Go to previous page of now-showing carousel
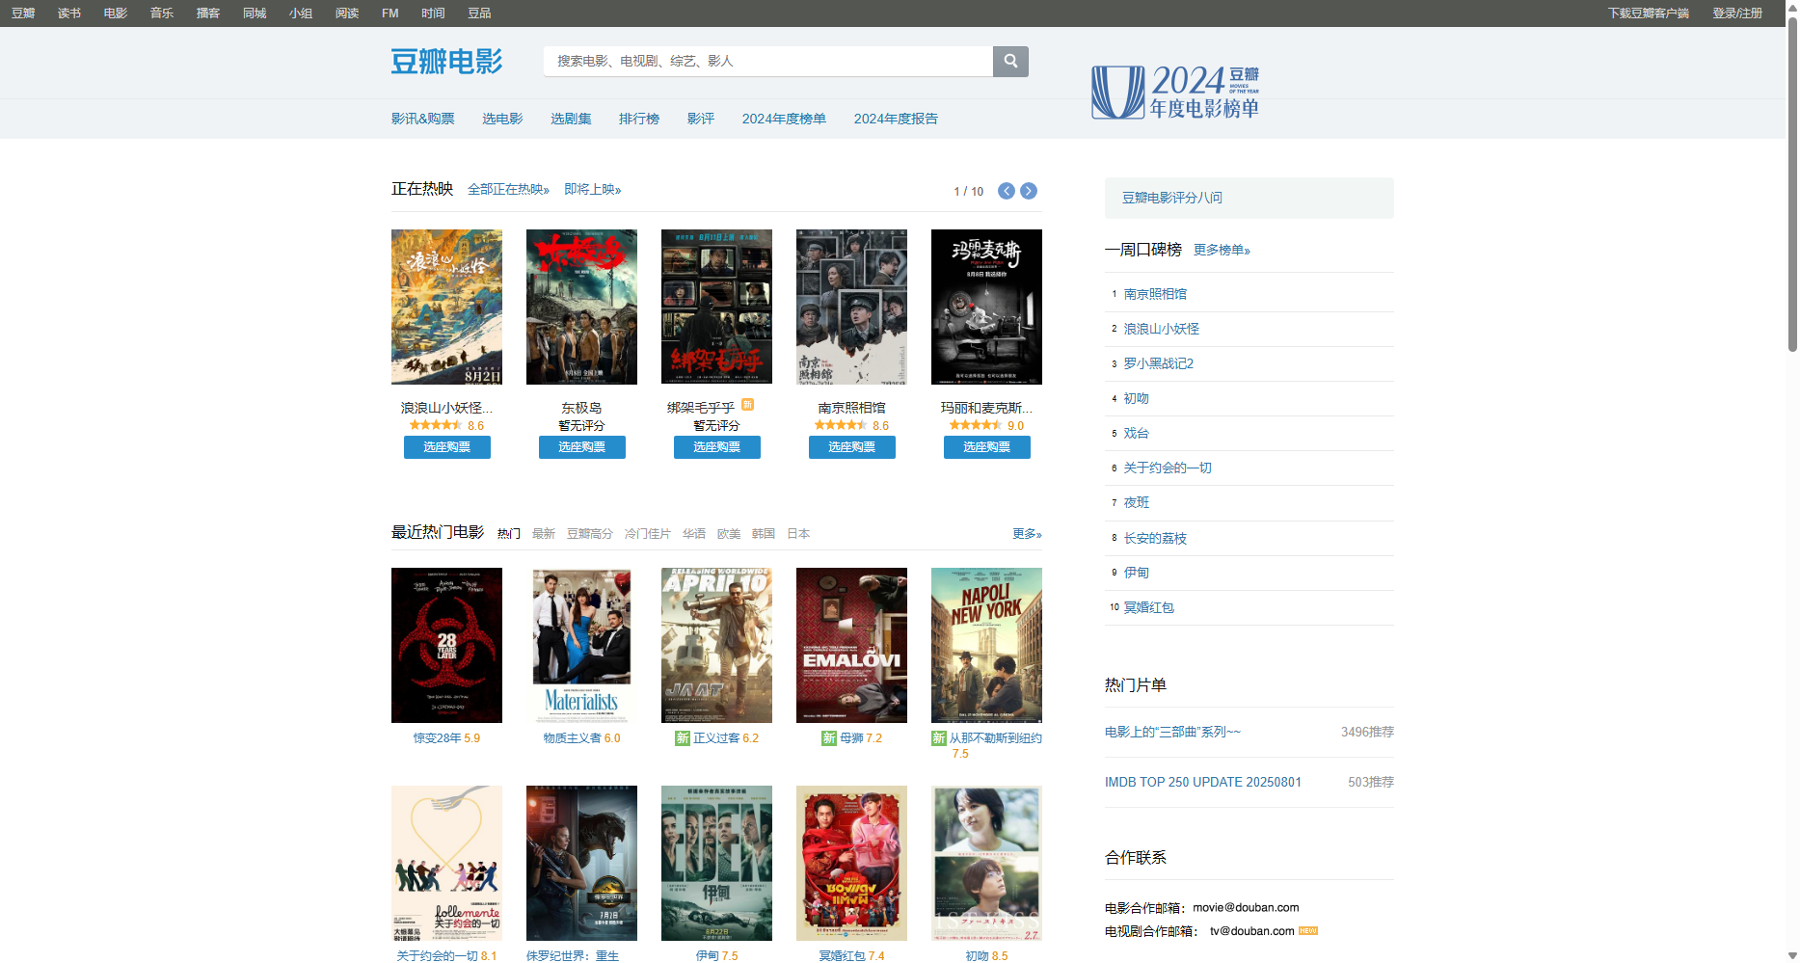Screen dimensions: 1800x963 coord(1007,191)
